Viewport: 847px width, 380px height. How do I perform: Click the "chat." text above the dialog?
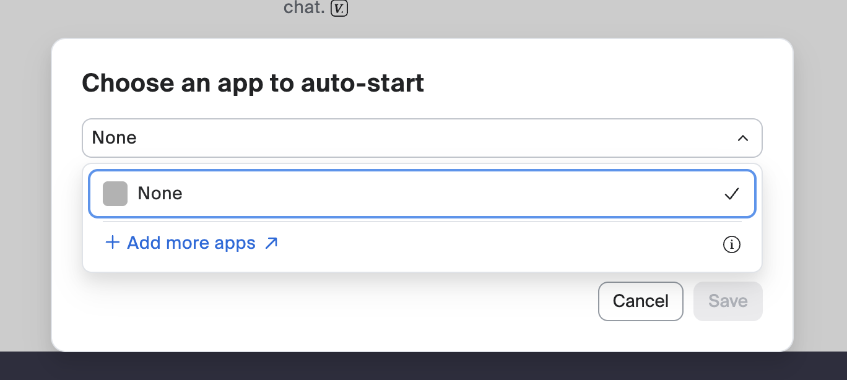pos(304,8)
